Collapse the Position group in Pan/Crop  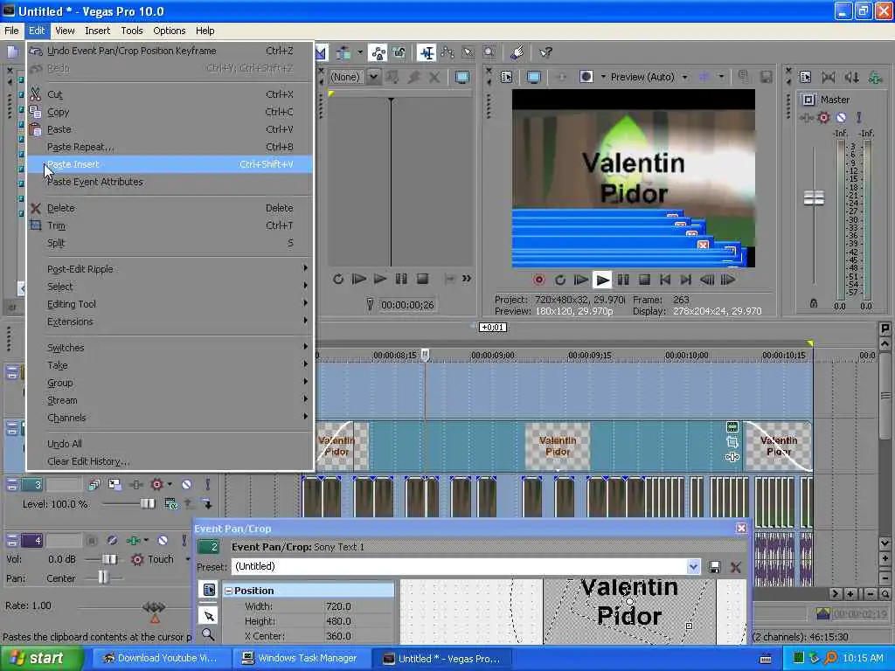(228, 591)
